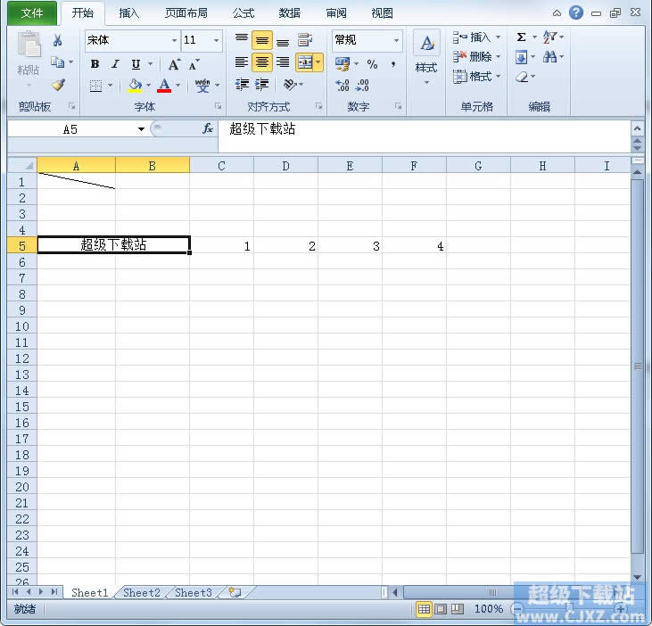Click the insert function fx button
This screenshot has height=626, width=652.
tap(208, 129)
